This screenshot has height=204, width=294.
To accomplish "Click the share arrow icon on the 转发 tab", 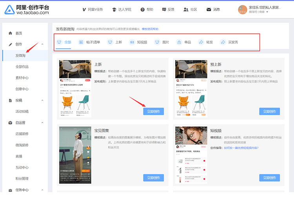I will pos(201,42).
